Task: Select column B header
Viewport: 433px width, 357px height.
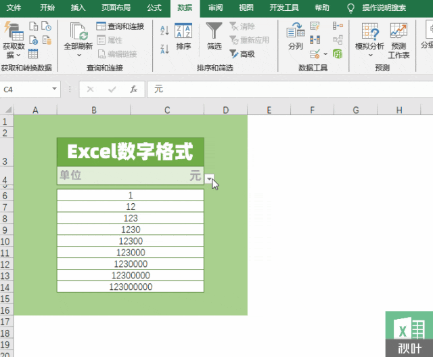Action: point(94,110)
